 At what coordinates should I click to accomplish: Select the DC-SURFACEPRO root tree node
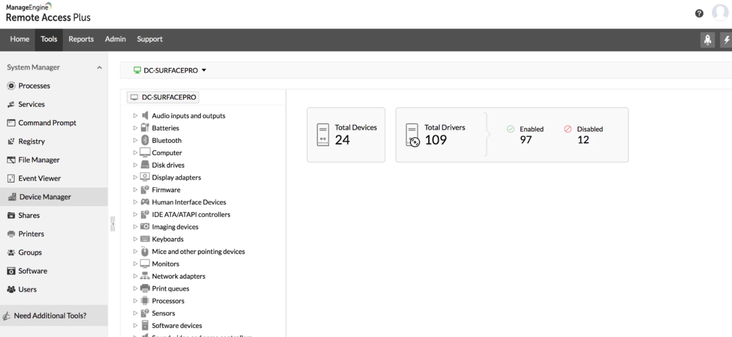coord(163,97)
